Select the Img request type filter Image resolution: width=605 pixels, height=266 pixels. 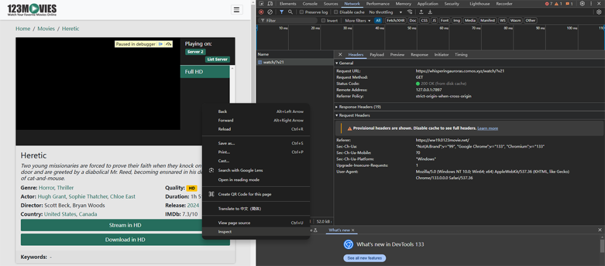[x=457, y=21]
